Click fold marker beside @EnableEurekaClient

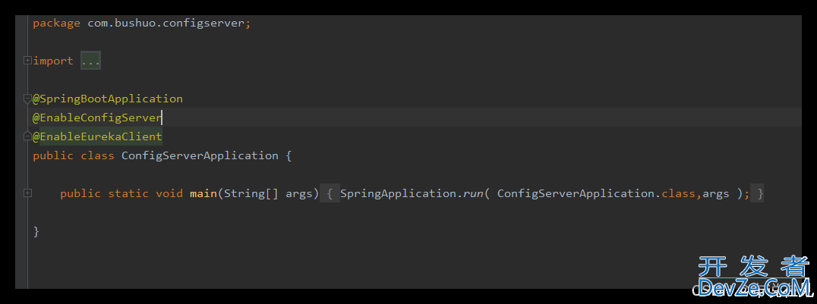point(27,136)
